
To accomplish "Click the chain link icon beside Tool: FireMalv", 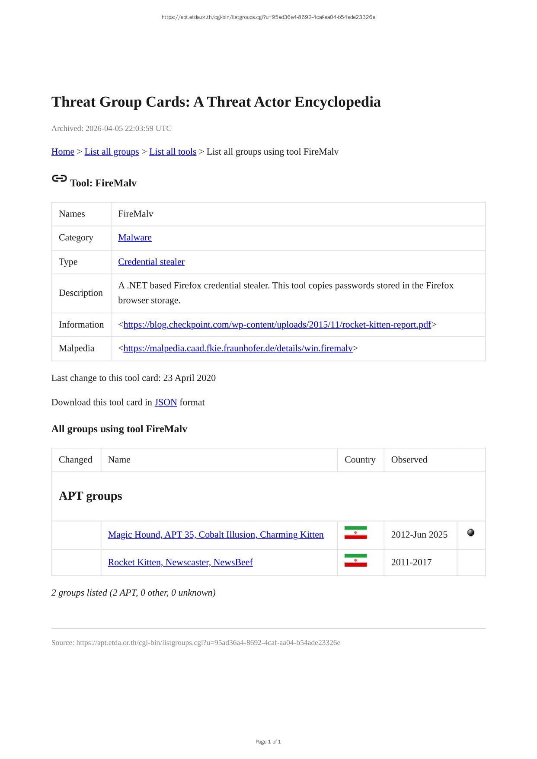I will [59, 179].
